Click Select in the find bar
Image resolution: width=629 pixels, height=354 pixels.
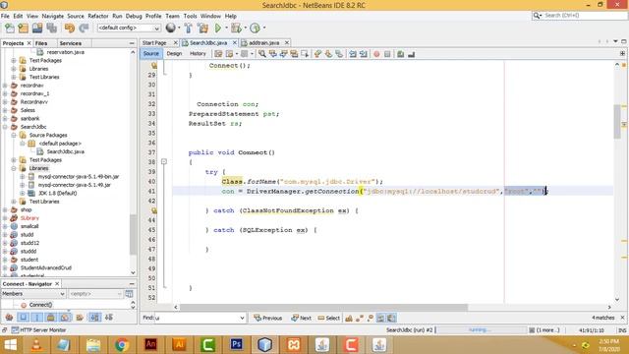[329, 318]
